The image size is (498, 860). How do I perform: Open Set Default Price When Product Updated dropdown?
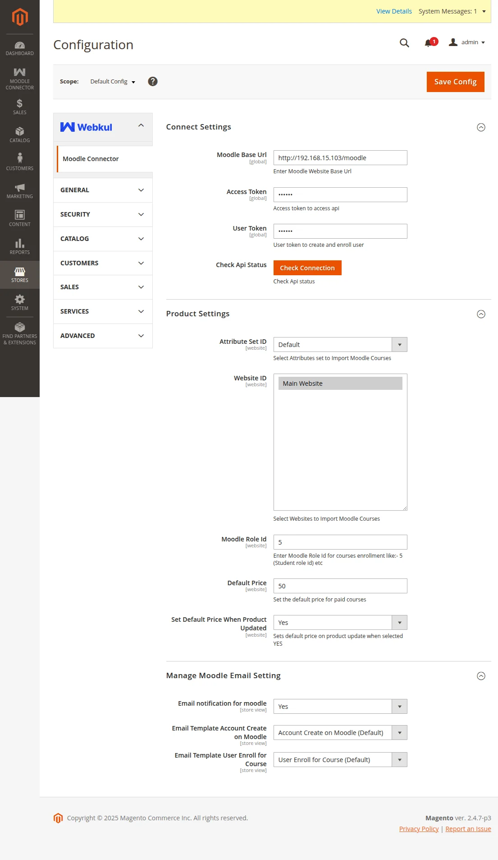340,623
